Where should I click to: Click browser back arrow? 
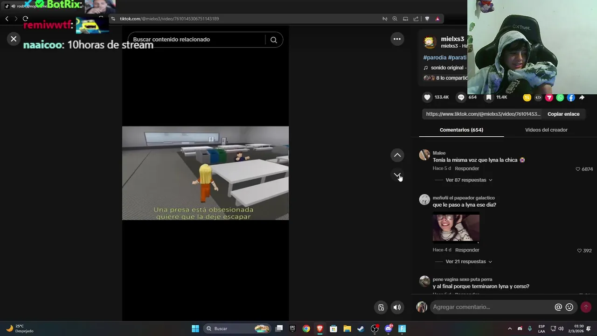pyautogui.click(x=7, y=19)
